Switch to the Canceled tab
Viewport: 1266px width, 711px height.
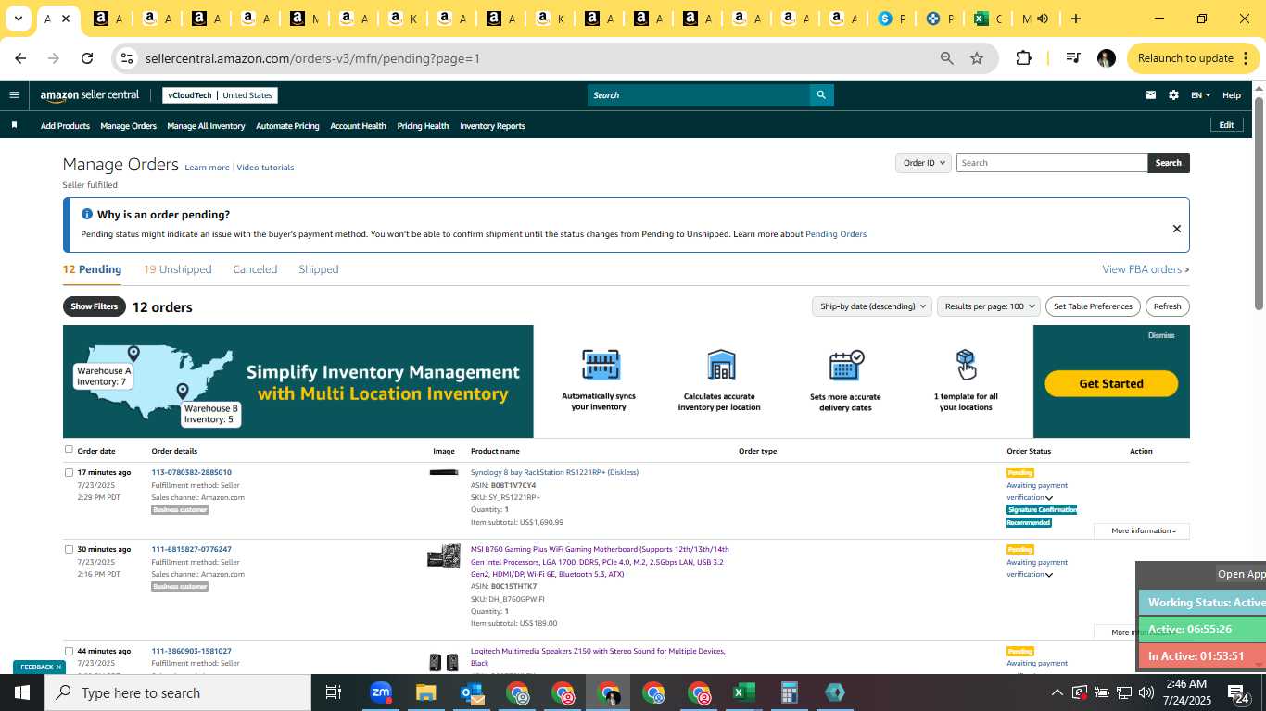click(x=255, y=269)
